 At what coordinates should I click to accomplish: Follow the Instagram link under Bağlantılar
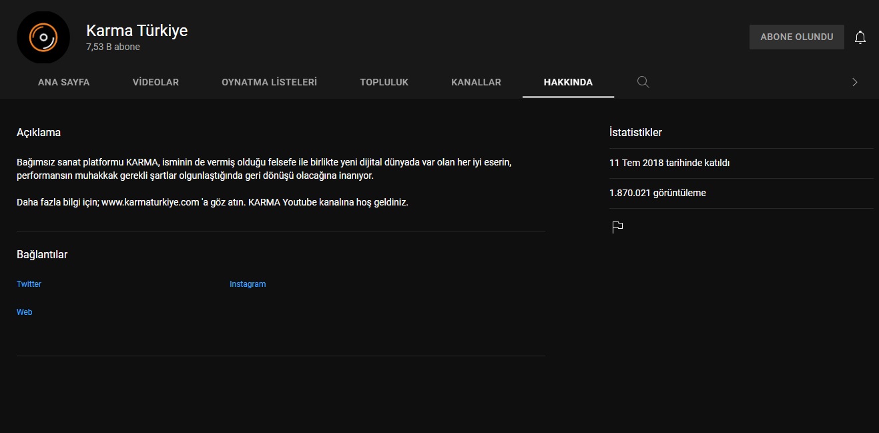pos(248,284)
